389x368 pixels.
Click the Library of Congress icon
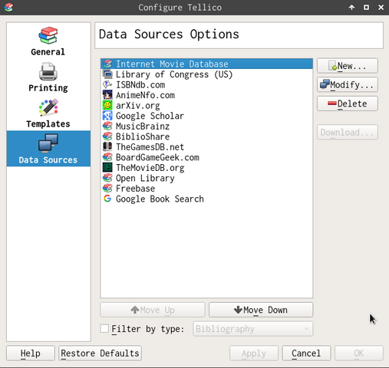(x=107, y=74)
